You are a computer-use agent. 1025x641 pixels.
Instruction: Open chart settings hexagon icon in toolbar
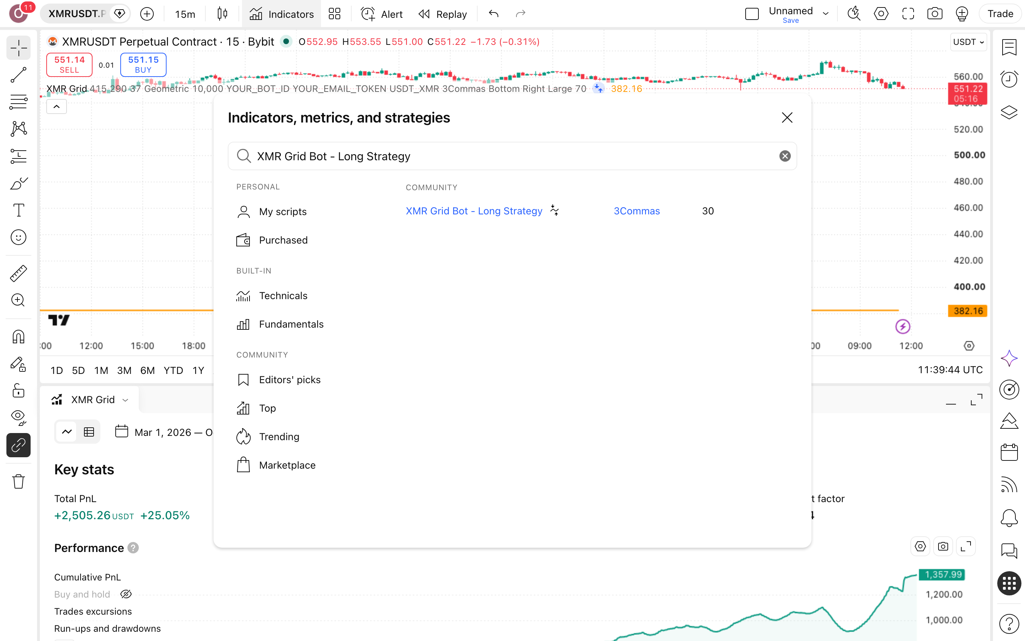[881, 14]
